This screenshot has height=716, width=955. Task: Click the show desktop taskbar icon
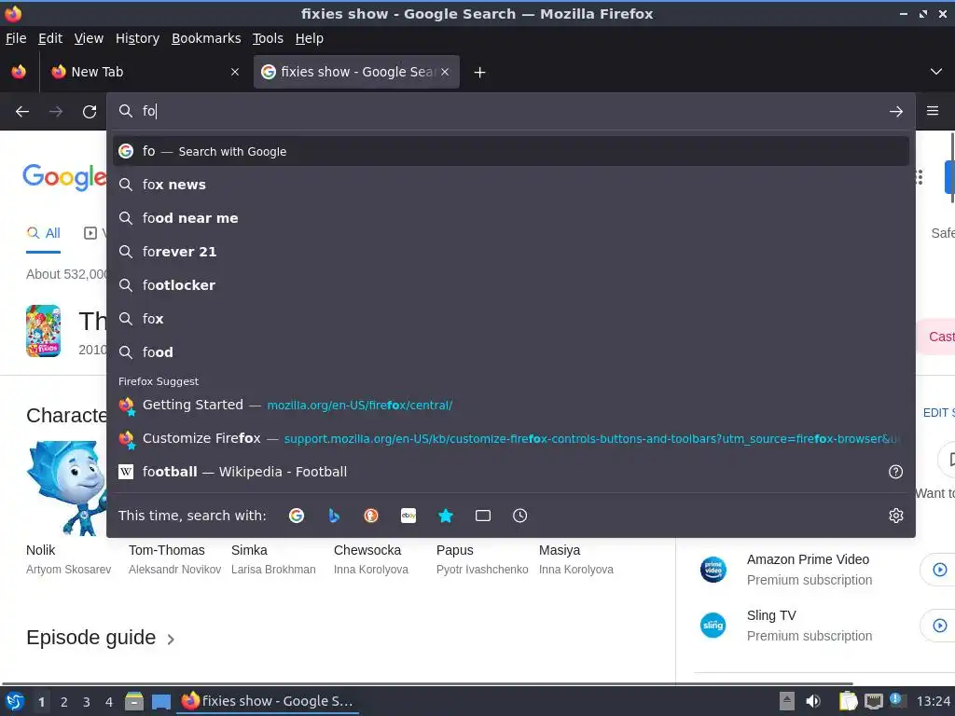160,701
